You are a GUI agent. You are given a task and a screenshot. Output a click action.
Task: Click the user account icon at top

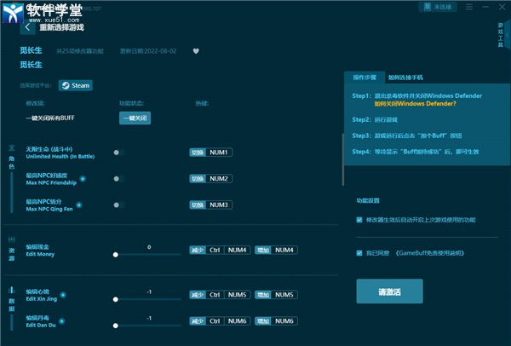[x=426, y=6]
